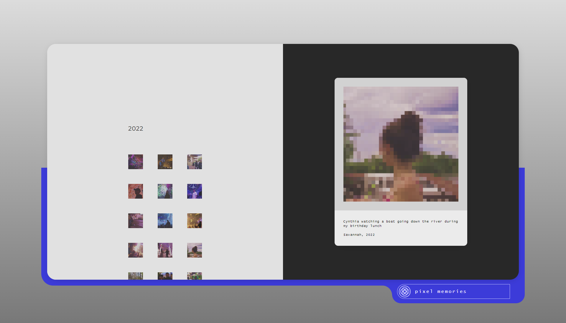
Task: Select the purple night street scene thumbnail
Action: 136,221
